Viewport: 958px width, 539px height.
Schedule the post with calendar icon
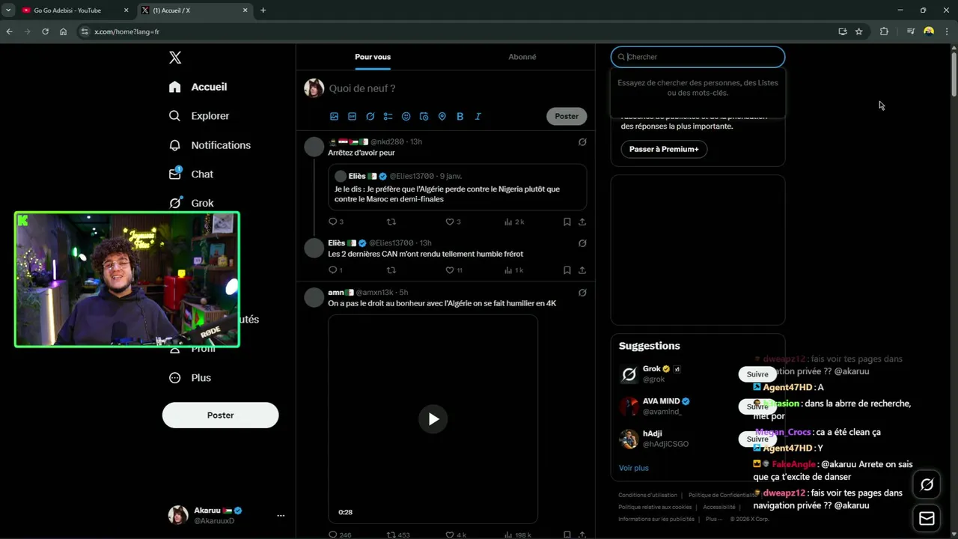click(x=424, y=116)
